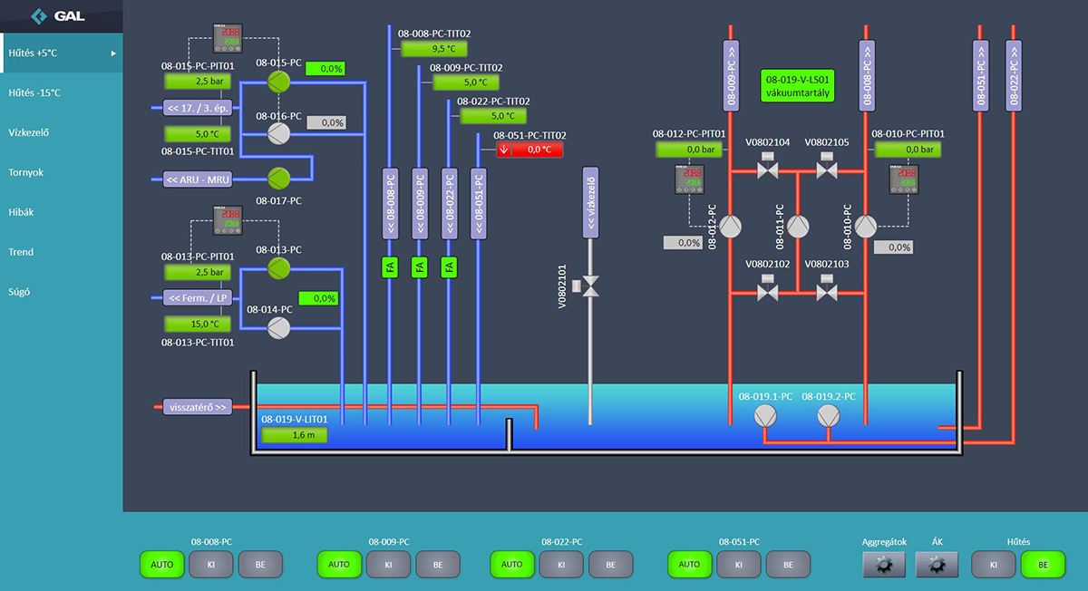Viewport: 1088px width, 591px height.
Task: Click the red 08-051-PC-TIT02 temperature alarm field
Action: (529, 150)
